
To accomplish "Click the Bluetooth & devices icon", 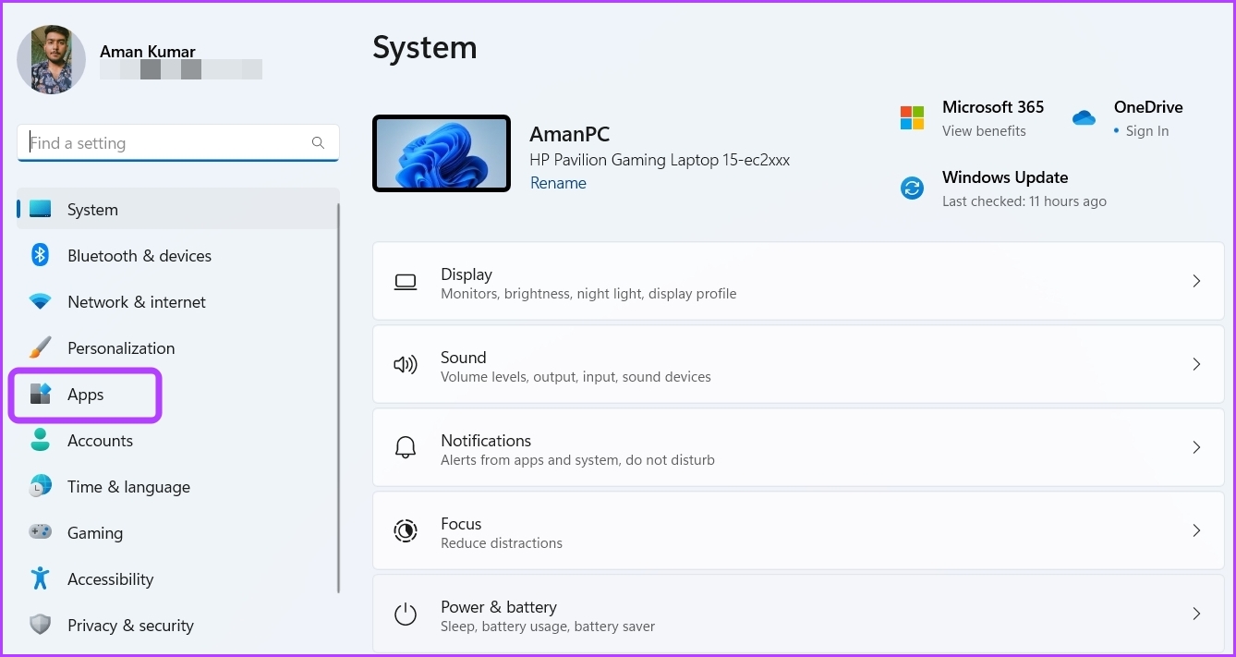I will [x=40, y=255].
